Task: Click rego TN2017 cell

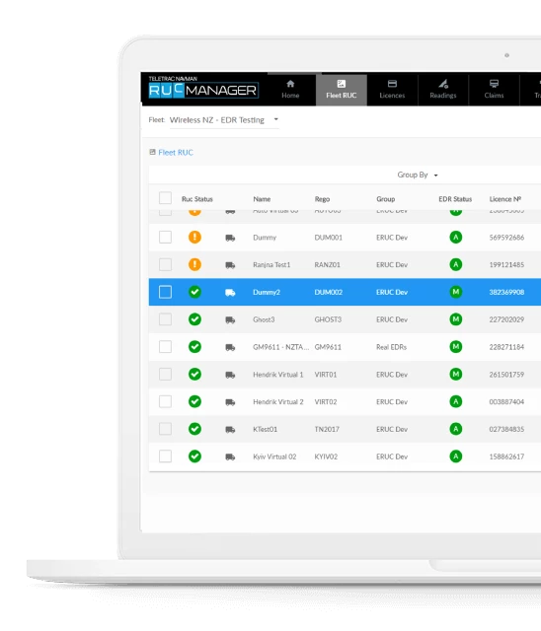Action: 327,429
